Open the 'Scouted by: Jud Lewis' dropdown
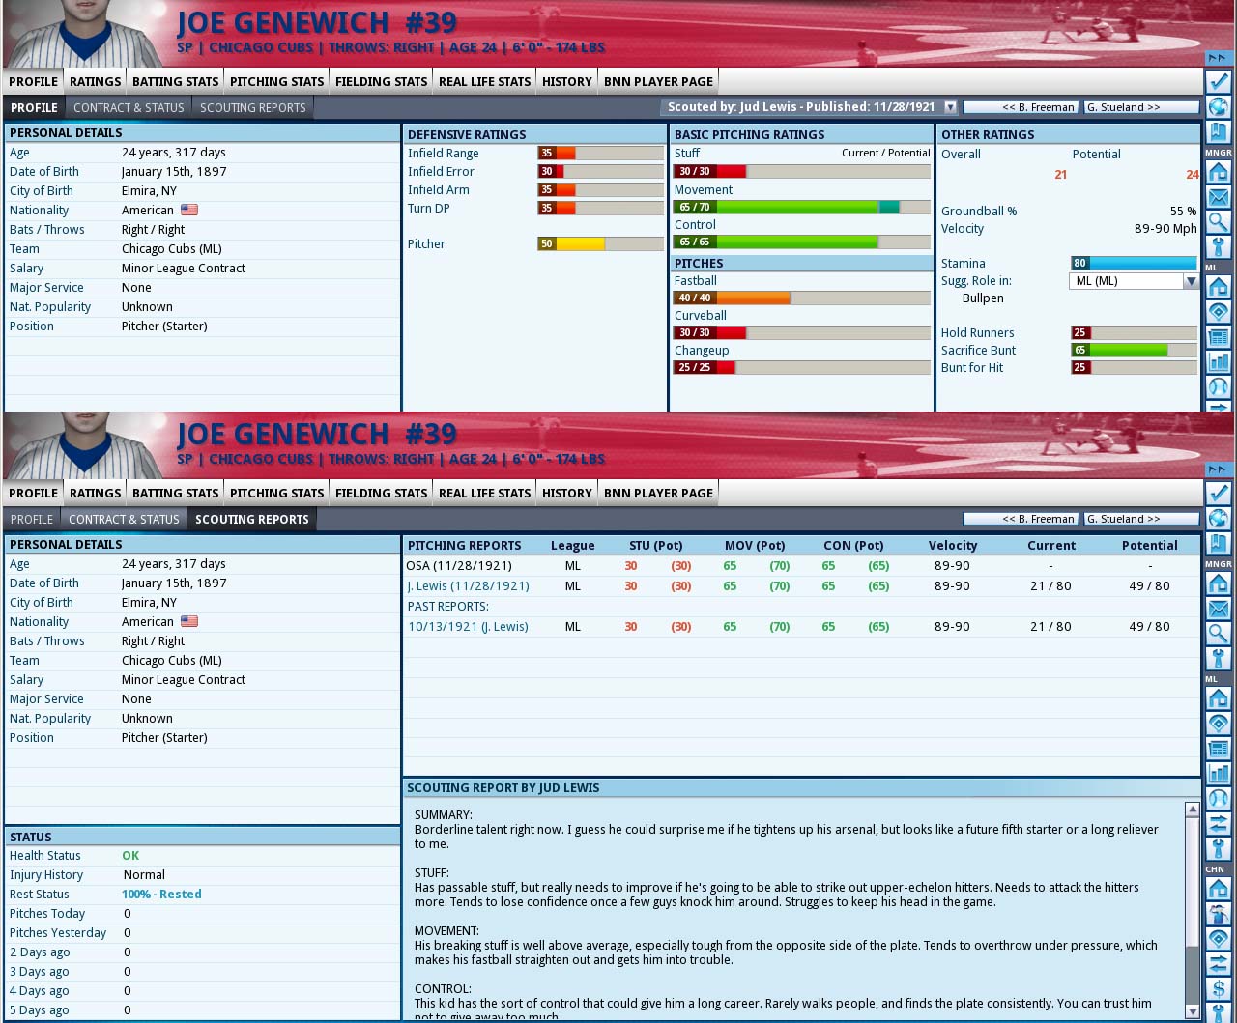 click(x=950, y=107)
